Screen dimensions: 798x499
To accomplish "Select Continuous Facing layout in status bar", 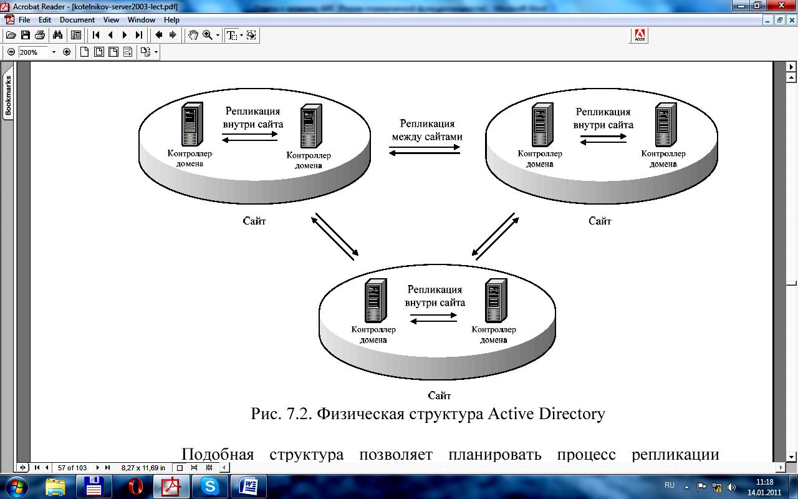I will click(x=209, y=467).
